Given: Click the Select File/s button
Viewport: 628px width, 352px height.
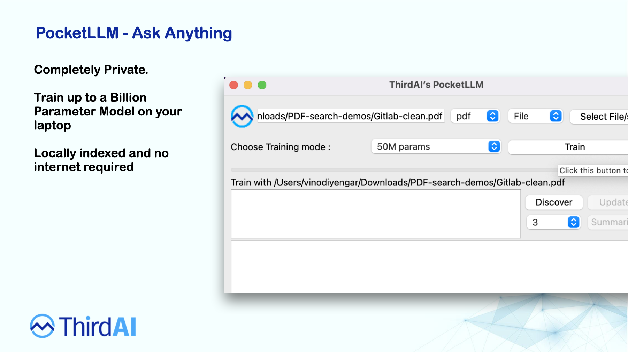Looking at the screenshot, I should pyautogui.click(x=599, y=117).
